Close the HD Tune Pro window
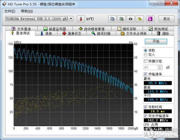180x140 pixels. pos(171,3)
